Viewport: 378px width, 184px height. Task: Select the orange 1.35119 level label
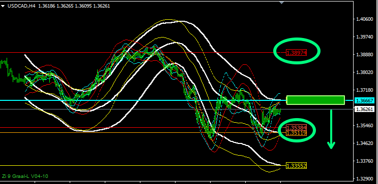[x=296, y=133]
